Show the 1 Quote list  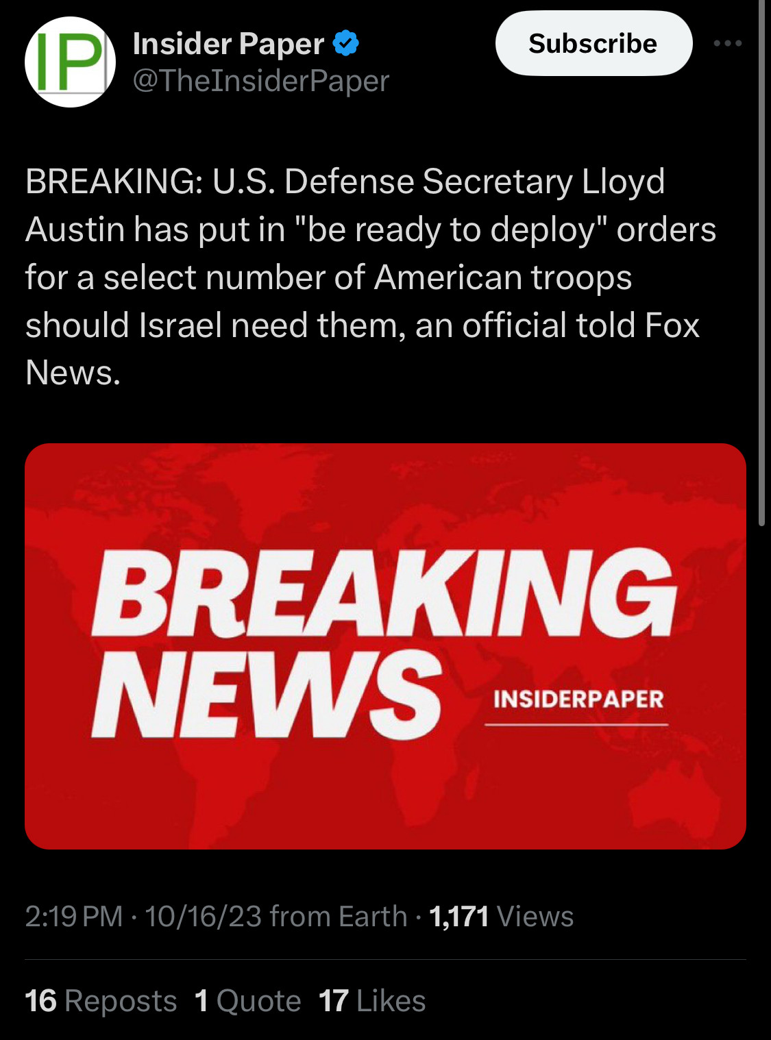(248, 1001)
